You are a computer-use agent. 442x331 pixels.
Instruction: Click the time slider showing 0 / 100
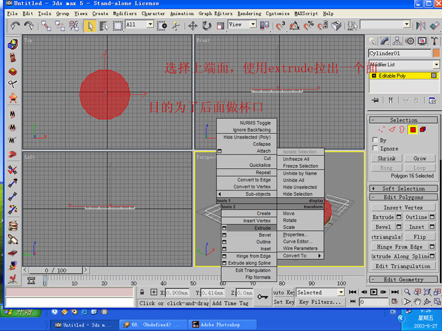click(56, 270)
